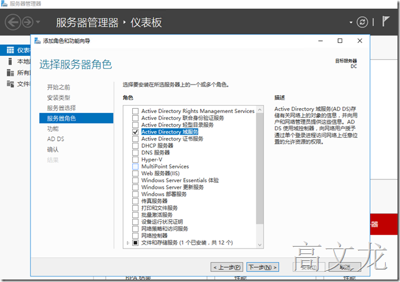Go to the 安装类型 wizard step
This screenshot has height=282, width=400.
click(58, 98)
